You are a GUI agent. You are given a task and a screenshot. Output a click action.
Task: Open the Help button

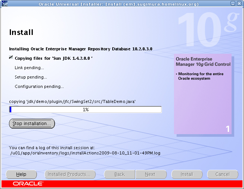pos(21,174)
